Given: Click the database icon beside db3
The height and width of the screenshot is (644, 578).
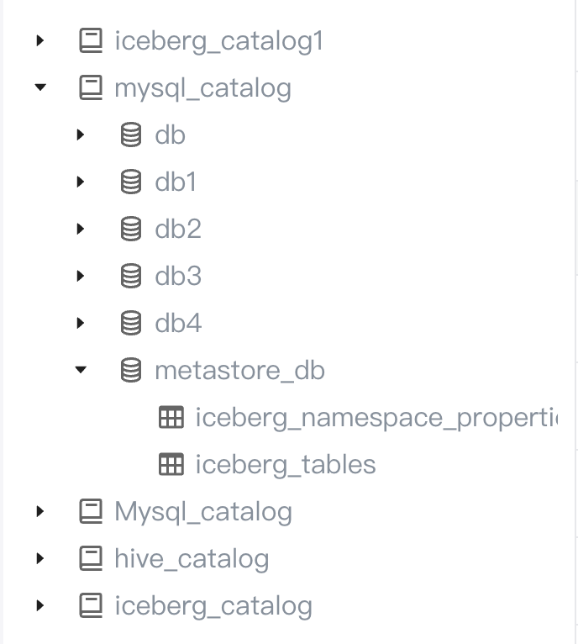Looking at the screenshot, I should (x=131, y=276).
